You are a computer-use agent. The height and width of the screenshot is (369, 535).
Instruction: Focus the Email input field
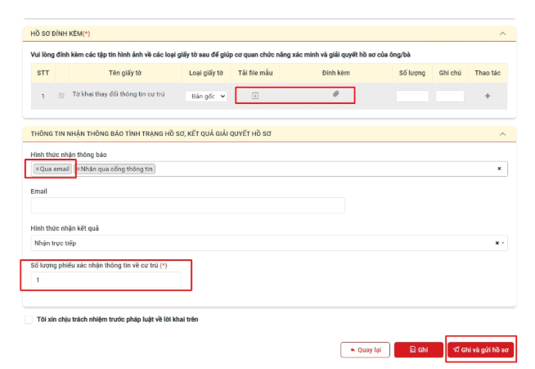click(x=187, y=205)
